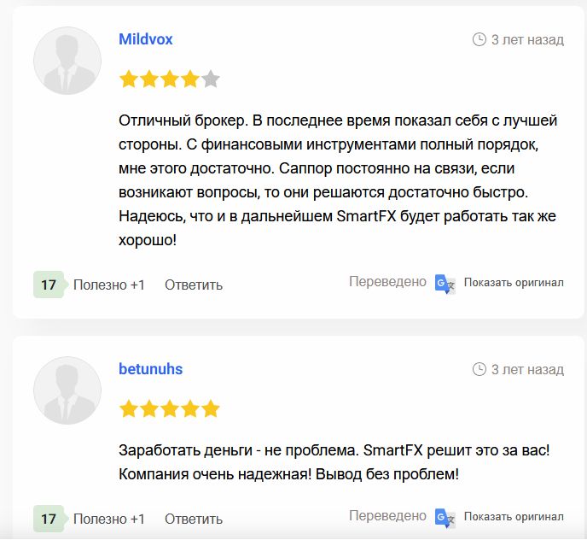Image resolution: width=587 pixels, height=540 pixels.
Task: Click the first star in betunuhs's rating
Action: point(129,408)
